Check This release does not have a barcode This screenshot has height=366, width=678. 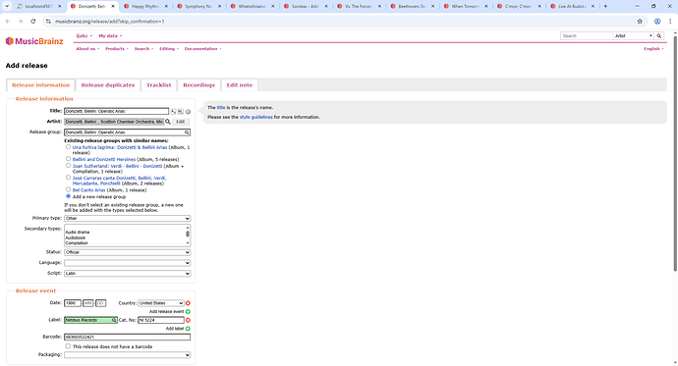click(68, 346)
